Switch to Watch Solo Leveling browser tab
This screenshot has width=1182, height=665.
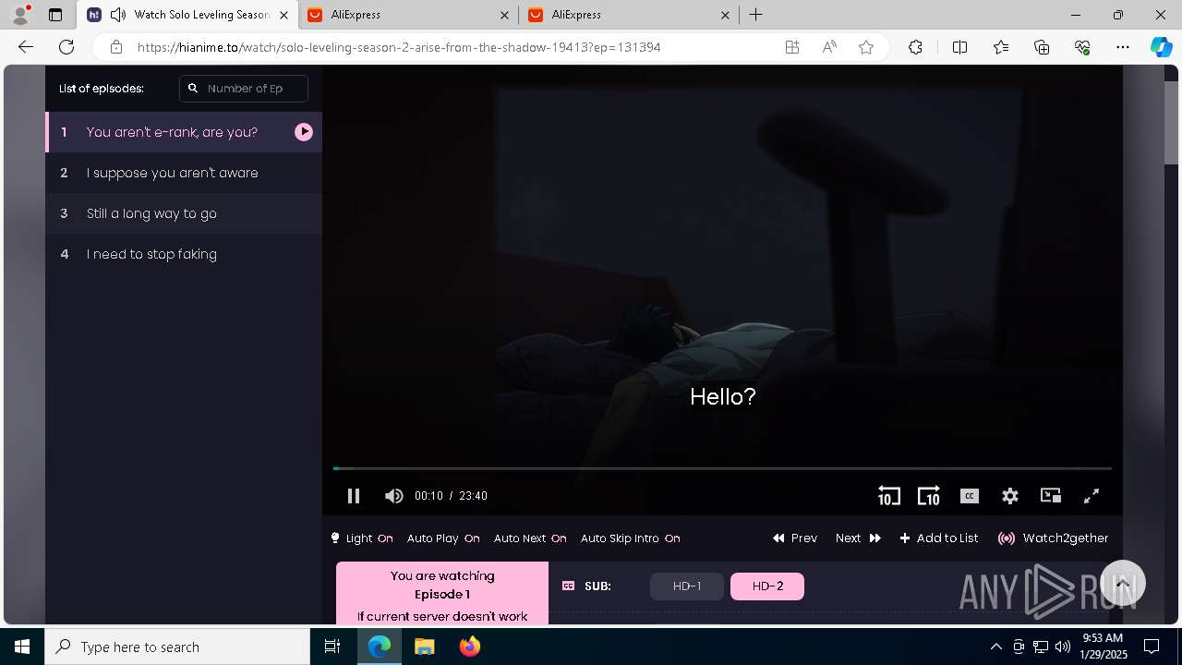coord(187,15)
